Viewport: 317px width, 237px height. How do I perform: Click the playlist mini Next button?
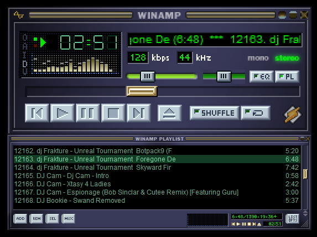[254, 224]
